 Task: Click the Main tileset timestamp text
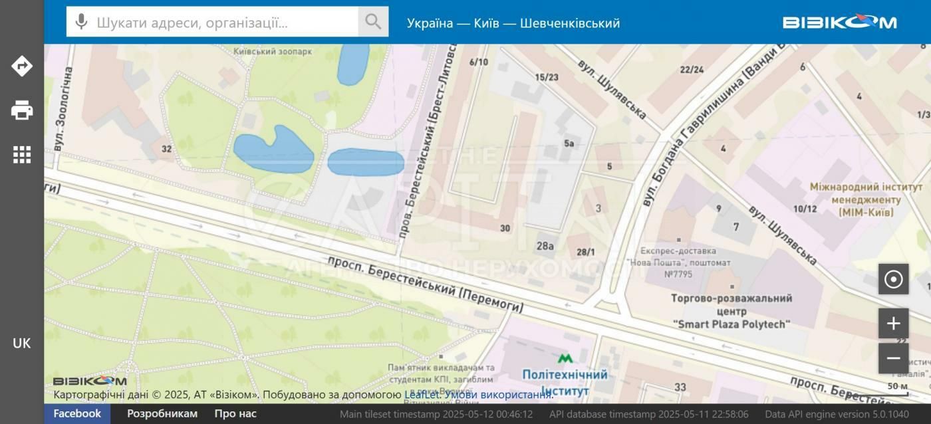(436, 414)
